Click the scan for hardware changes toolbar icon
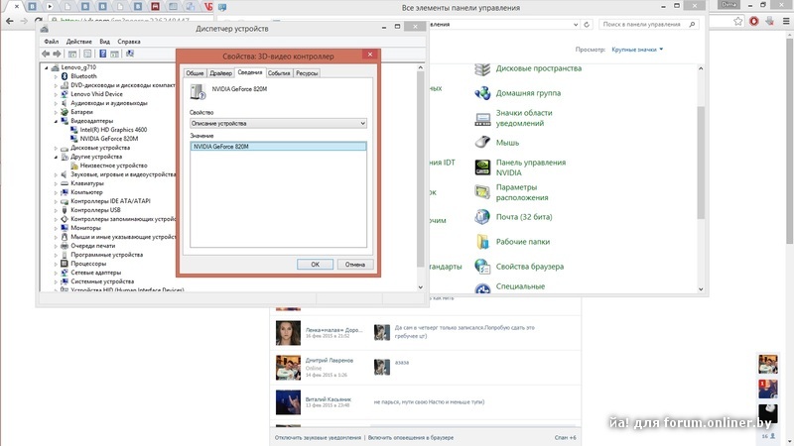 [x=130, y=54]
